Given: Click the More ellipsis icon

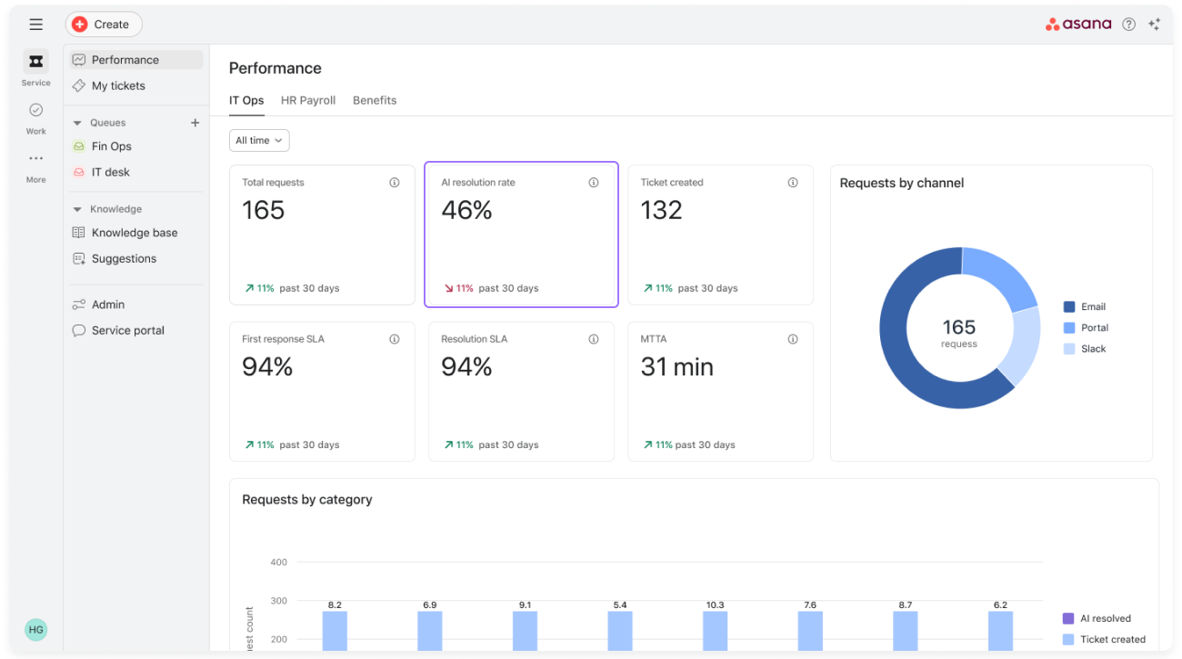Looking at the screenshot, I should [x=35, y=158].
